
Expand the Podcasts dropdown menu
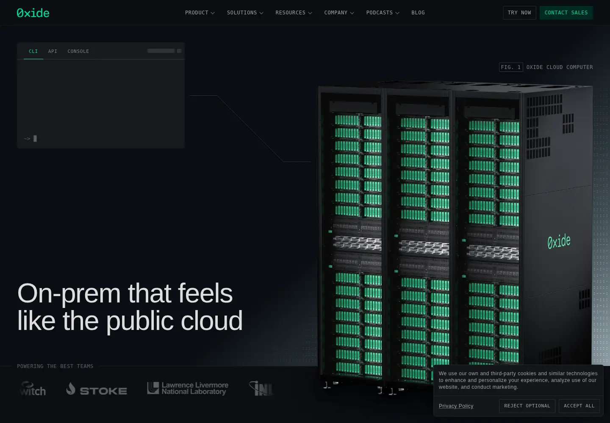point(383,13)
